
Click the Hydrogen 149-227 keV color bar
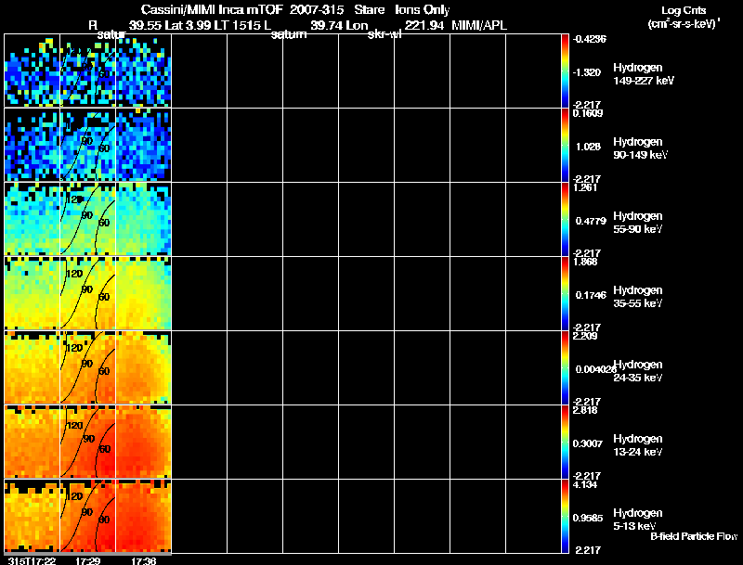(566, 71)
